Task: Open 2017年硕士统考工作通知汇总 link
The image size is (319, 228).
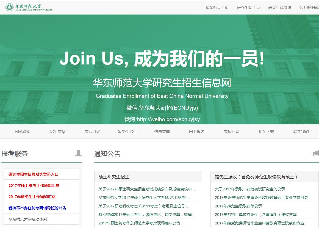Action: point(34,185)
